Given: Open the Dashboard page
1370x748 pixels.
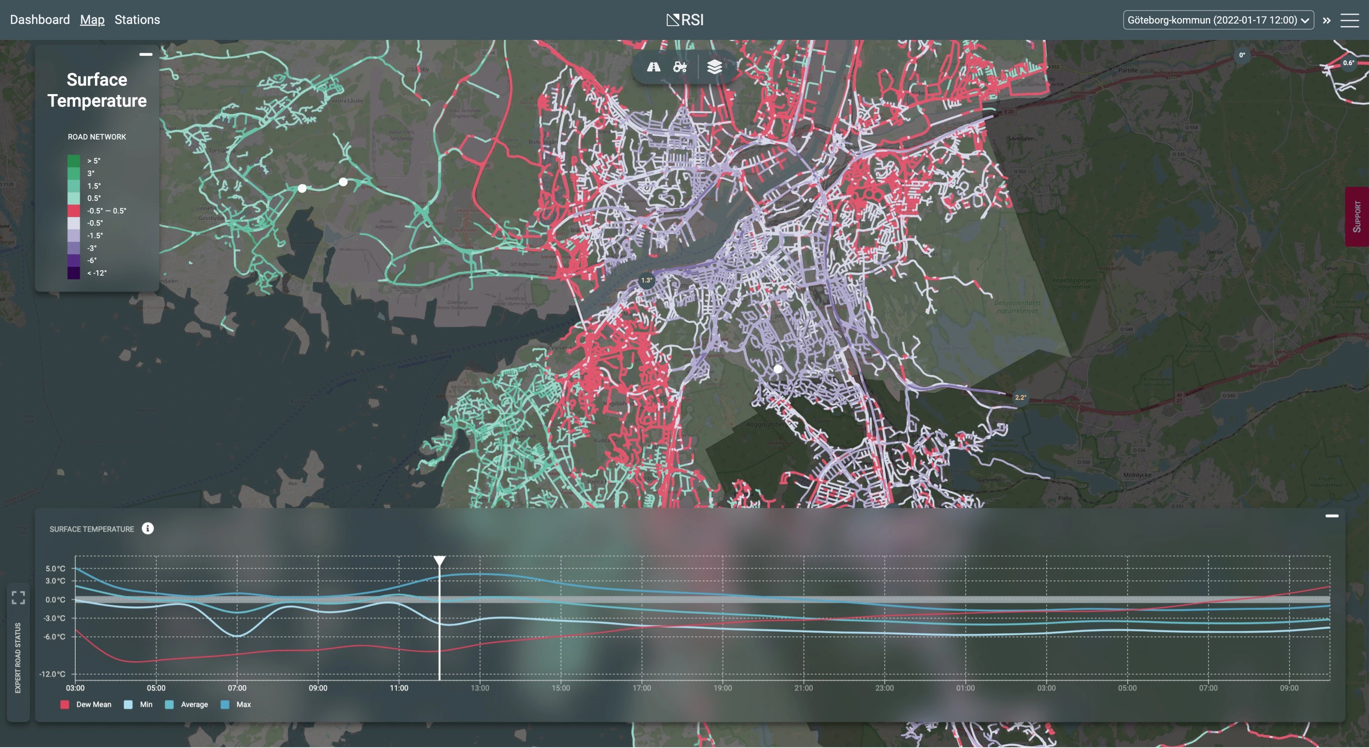Looking at the screenshot, I should [x=40, y=20].
